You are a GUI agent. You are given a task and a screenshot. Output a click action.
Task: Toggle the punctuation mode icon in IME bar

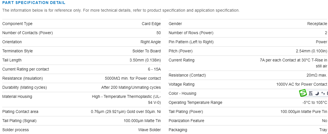tap(323, 93)
